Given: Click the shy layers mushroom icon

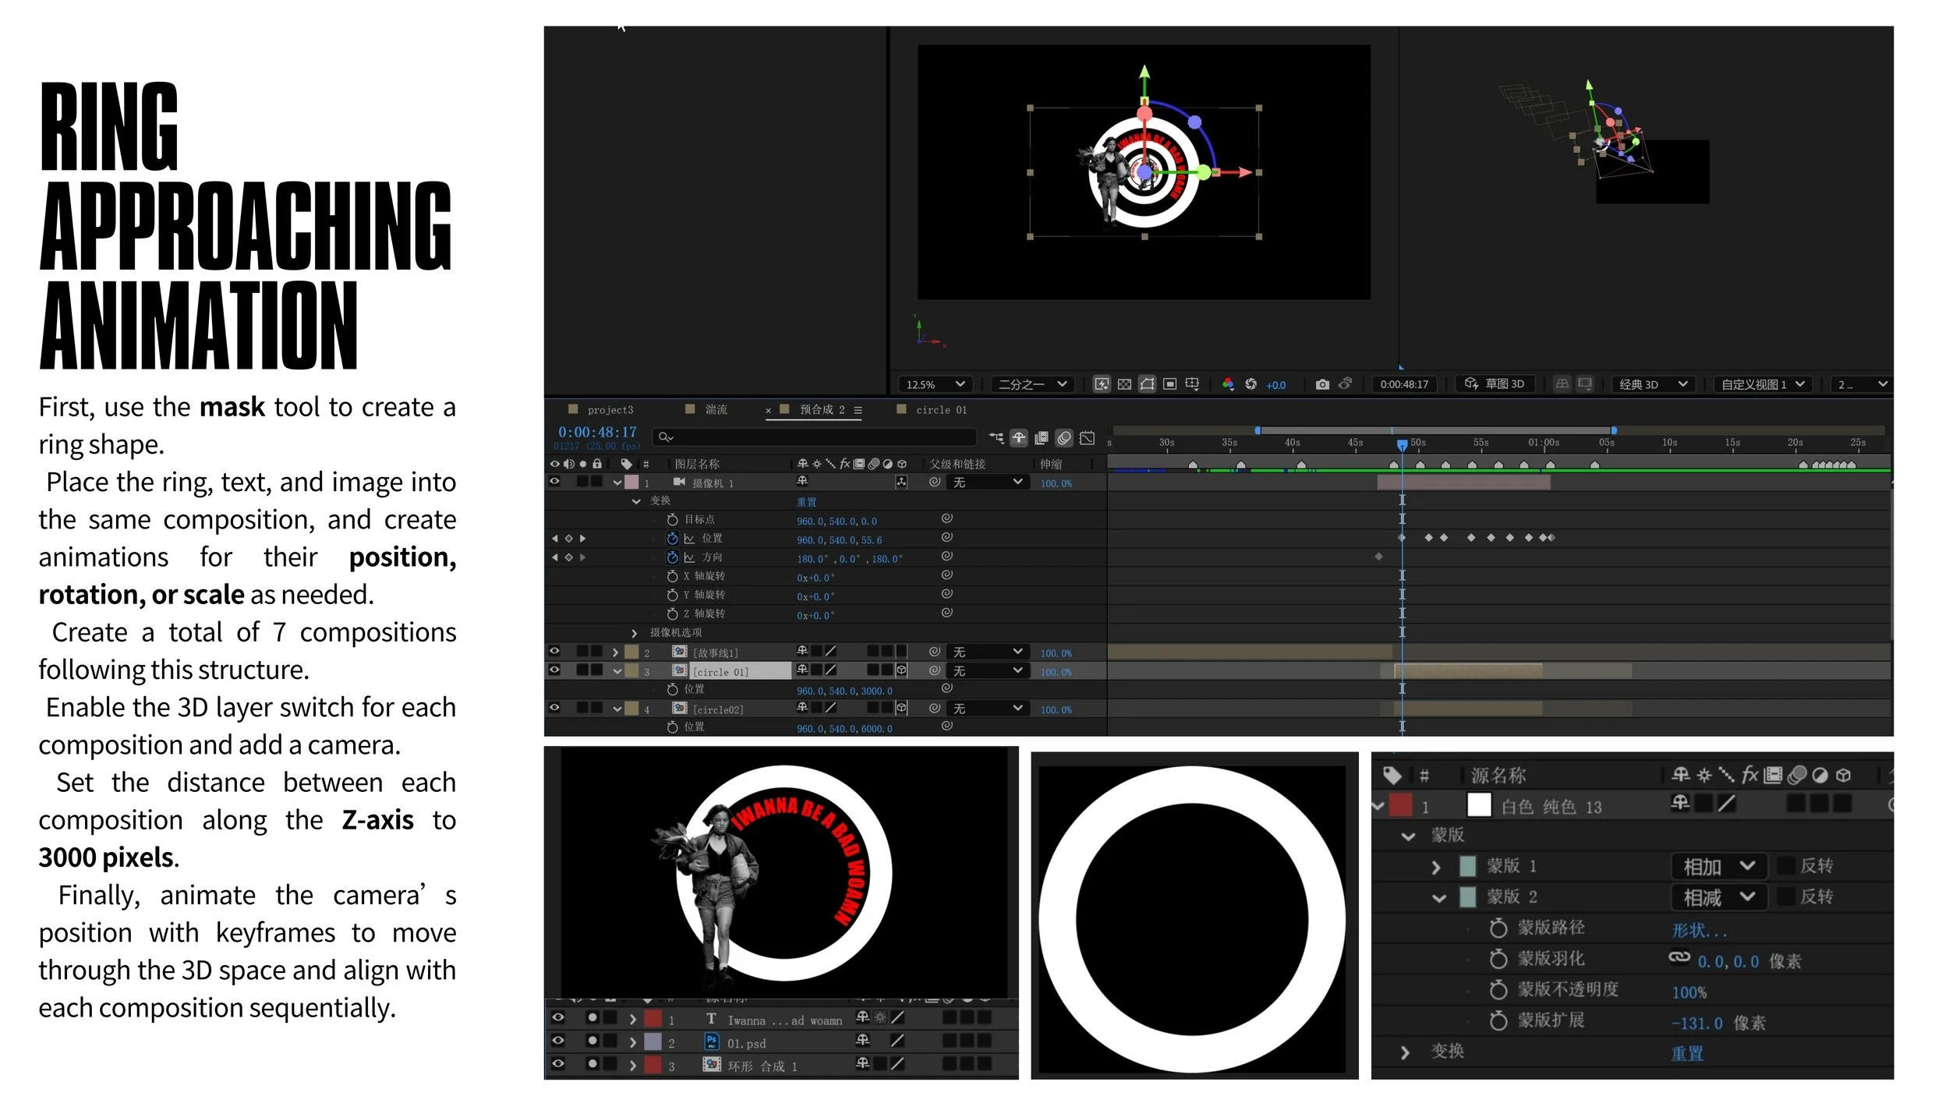Looking at the screenshot, I should [x=1019, y=438].
